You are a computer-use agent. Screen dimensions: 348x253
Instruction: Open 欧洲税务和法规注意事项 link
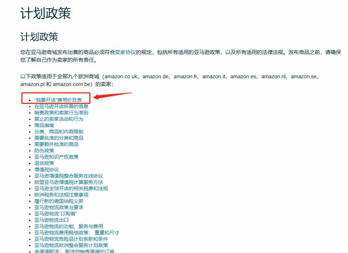click(61, 195)
